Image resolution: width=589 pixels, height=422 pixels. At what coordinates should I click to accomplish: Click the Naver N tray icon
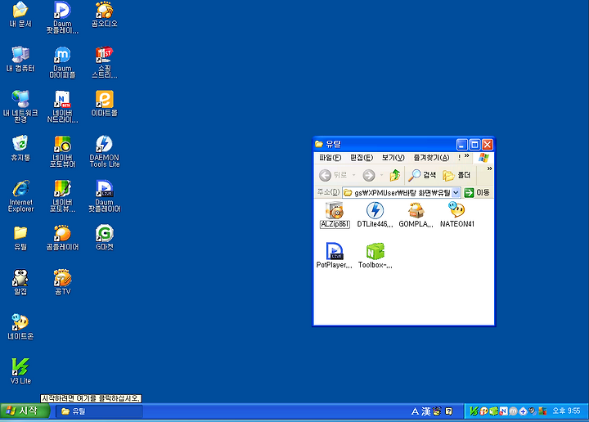pos(503,411)
